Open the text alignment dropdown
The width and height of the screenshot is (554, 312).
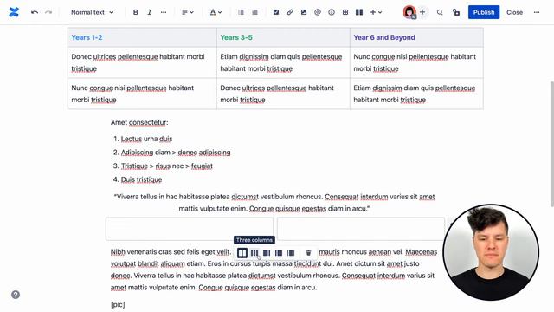point(188,12)
